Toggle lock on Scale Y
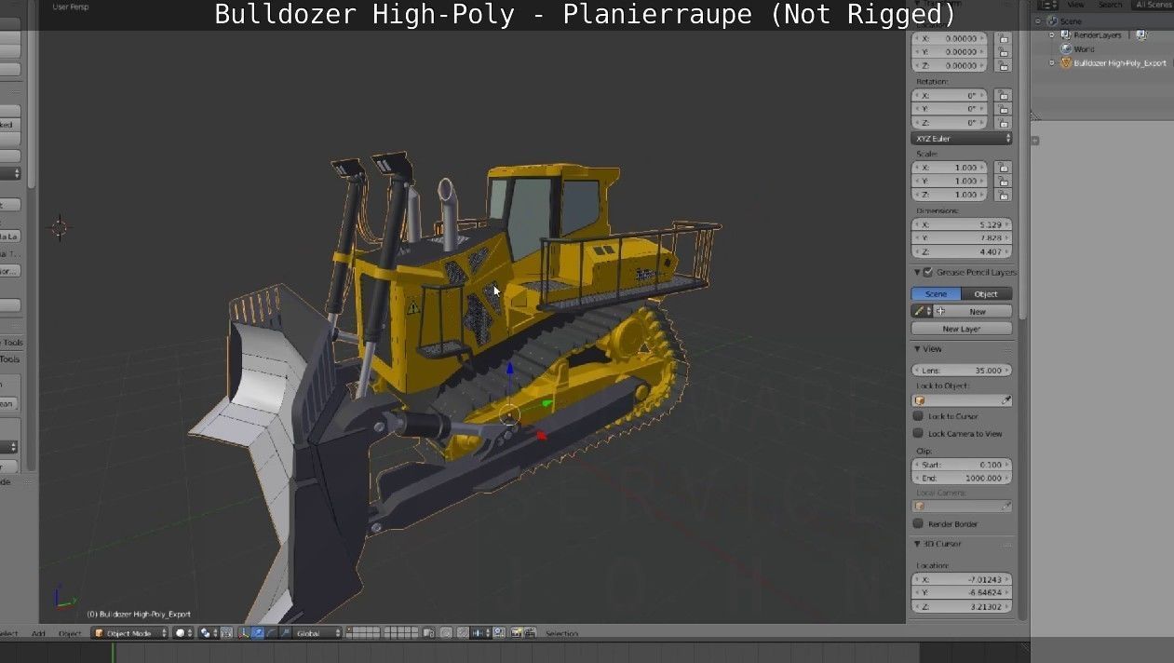Image resolution: width=1174 pixels, height=663 pixels. (1003, 181)
